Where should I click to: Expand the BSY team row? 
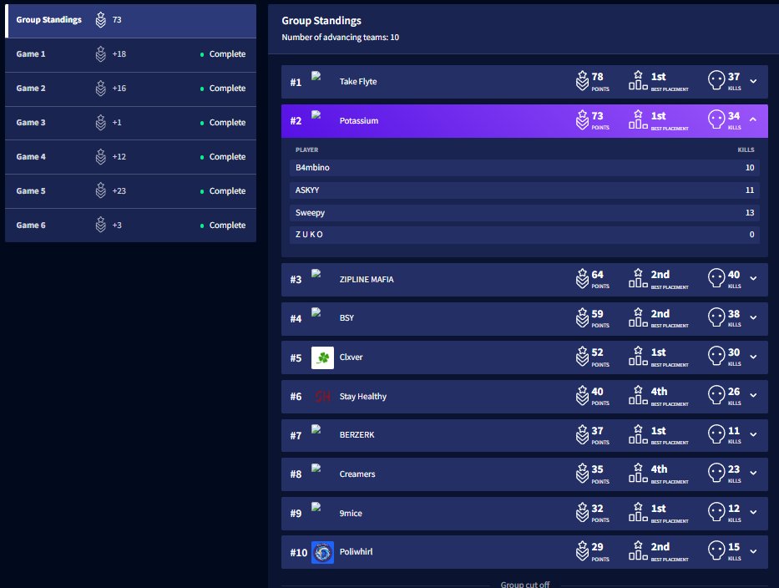(753, 317)
